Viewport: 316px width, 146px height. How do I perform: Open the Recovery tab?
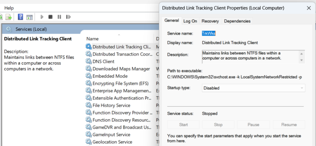click(x=210, y=21)
